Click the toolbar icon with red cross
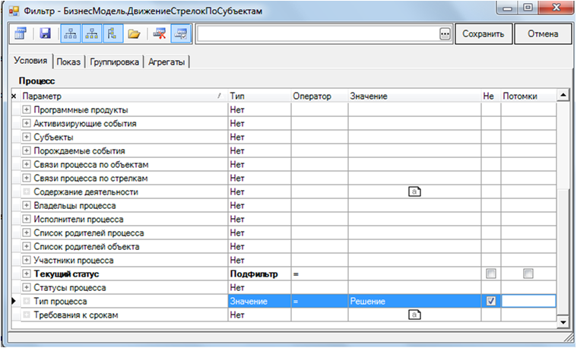The image size is (577, 348). pos(160,34)
